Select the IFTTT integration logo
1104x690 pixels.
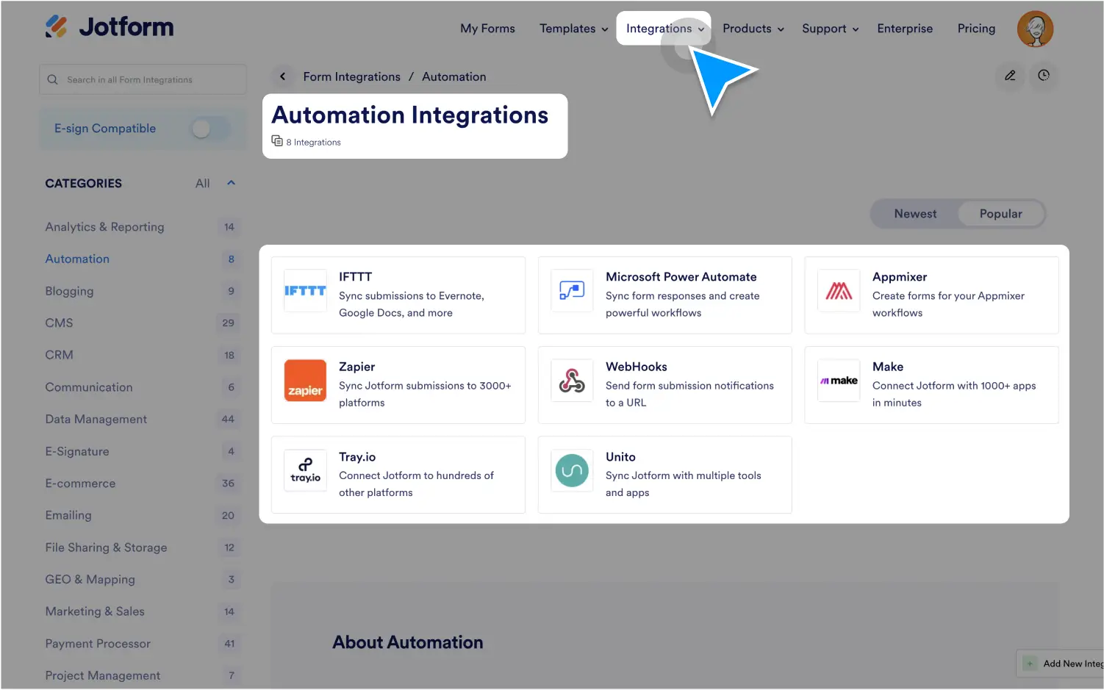(305, 290)
